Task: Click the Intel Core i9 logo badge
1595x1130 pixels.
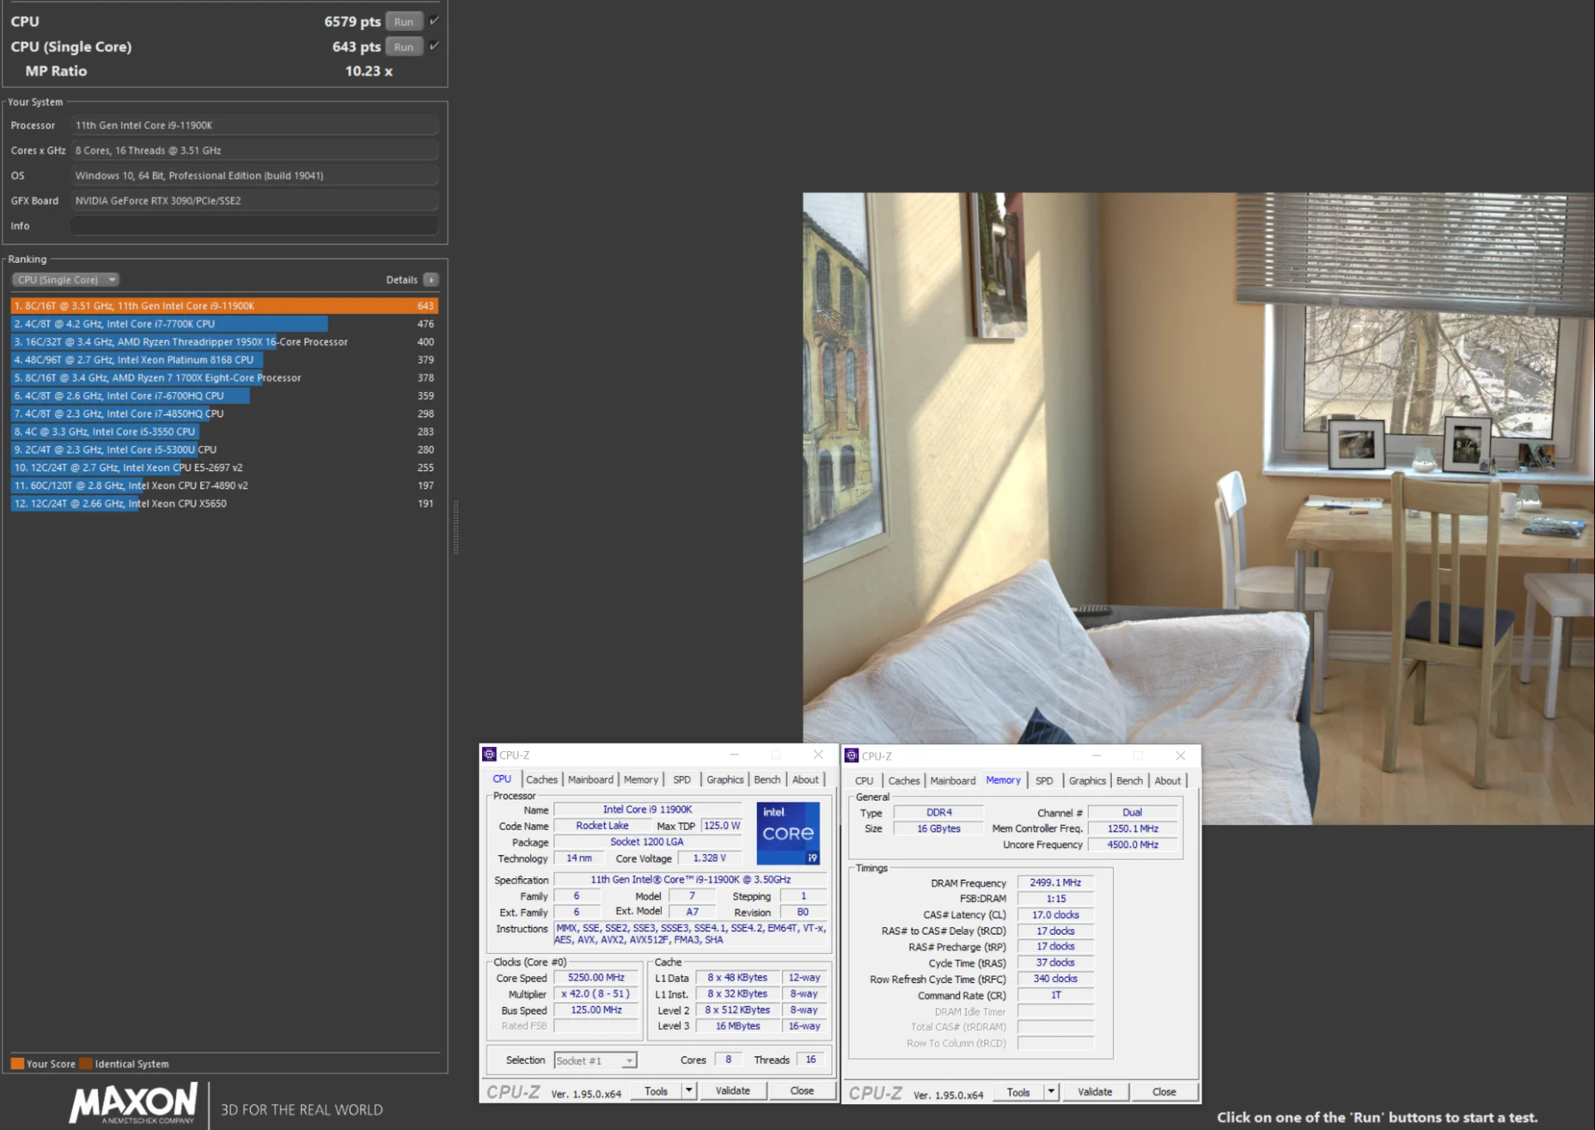Action: (x=788, y=834)
